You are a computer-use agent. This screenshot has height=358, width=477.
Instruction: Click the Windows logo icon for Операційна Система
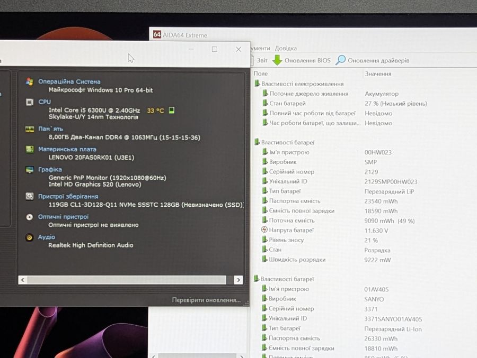coord(30,81)
